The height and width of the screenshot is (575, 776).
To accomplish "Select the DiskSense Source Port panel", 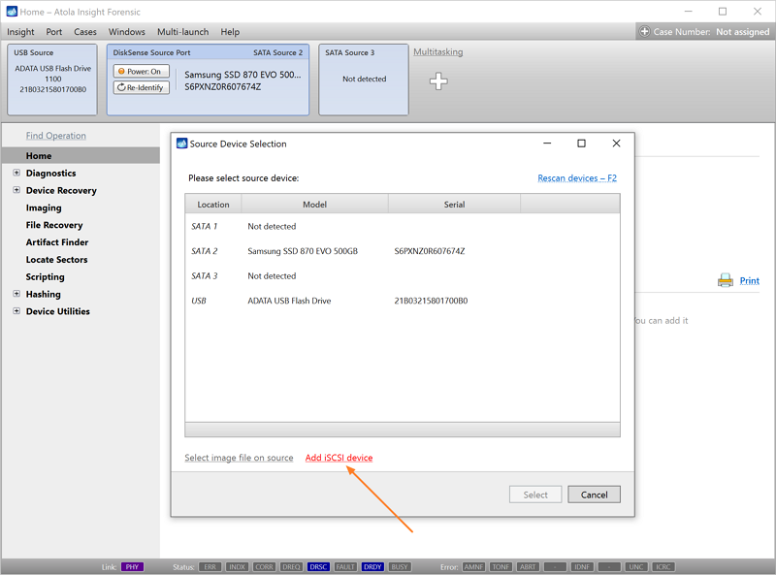I will (208, 80).
